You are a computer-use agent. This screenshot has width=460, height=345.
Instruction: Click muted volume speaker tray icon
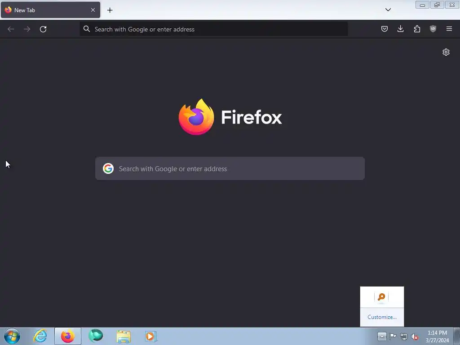point(415,337)
